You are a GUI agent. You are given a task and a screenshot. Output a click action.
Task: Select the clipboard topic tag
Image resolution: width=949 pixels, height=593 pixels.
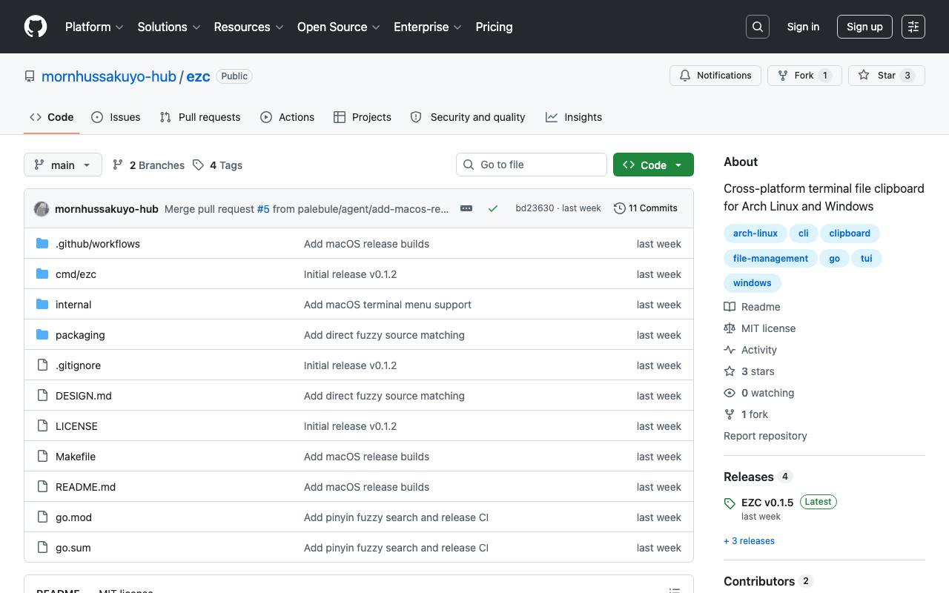(850, 233)
